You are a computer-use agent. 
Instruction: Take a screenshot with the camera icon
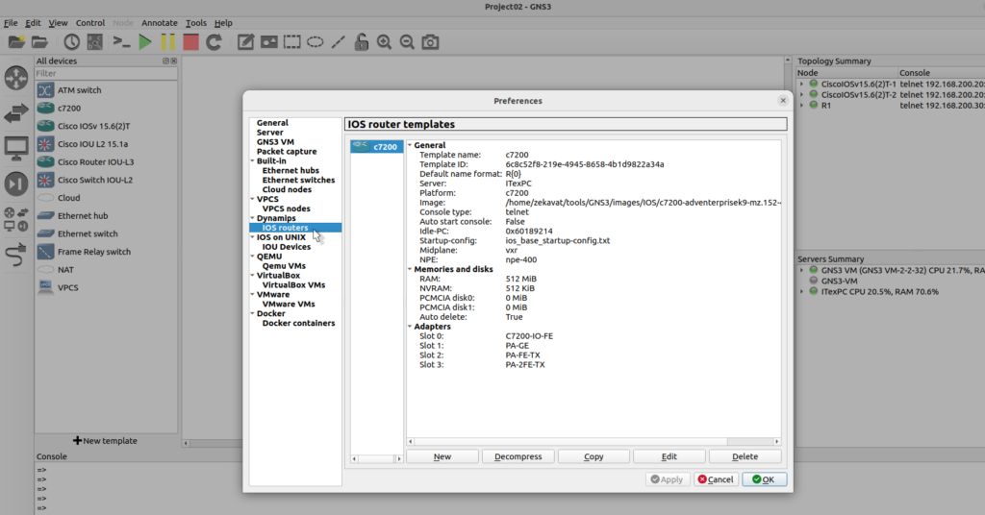tap(431, 42)
